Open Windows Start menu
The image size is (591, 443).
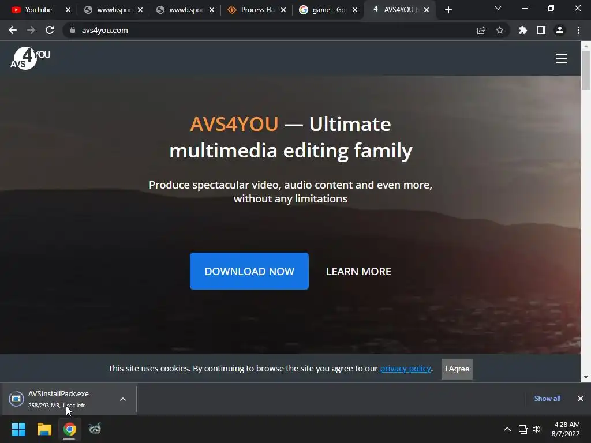click(x=18, y=429)
